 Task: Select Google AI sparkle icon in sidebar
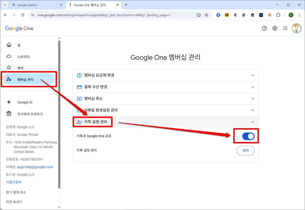9,102
